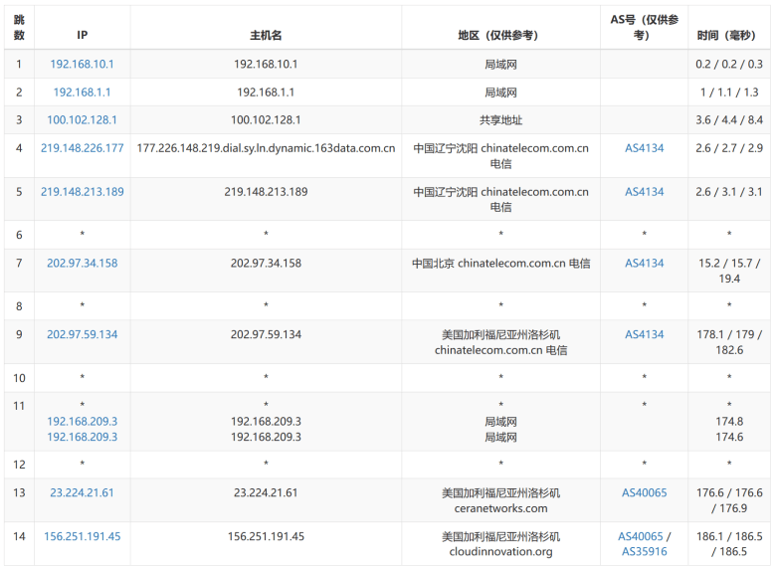This screenshot has height=568, width=776.
Task: Open the AS40065 link in hop 13 row
Action: coord(645,492)
